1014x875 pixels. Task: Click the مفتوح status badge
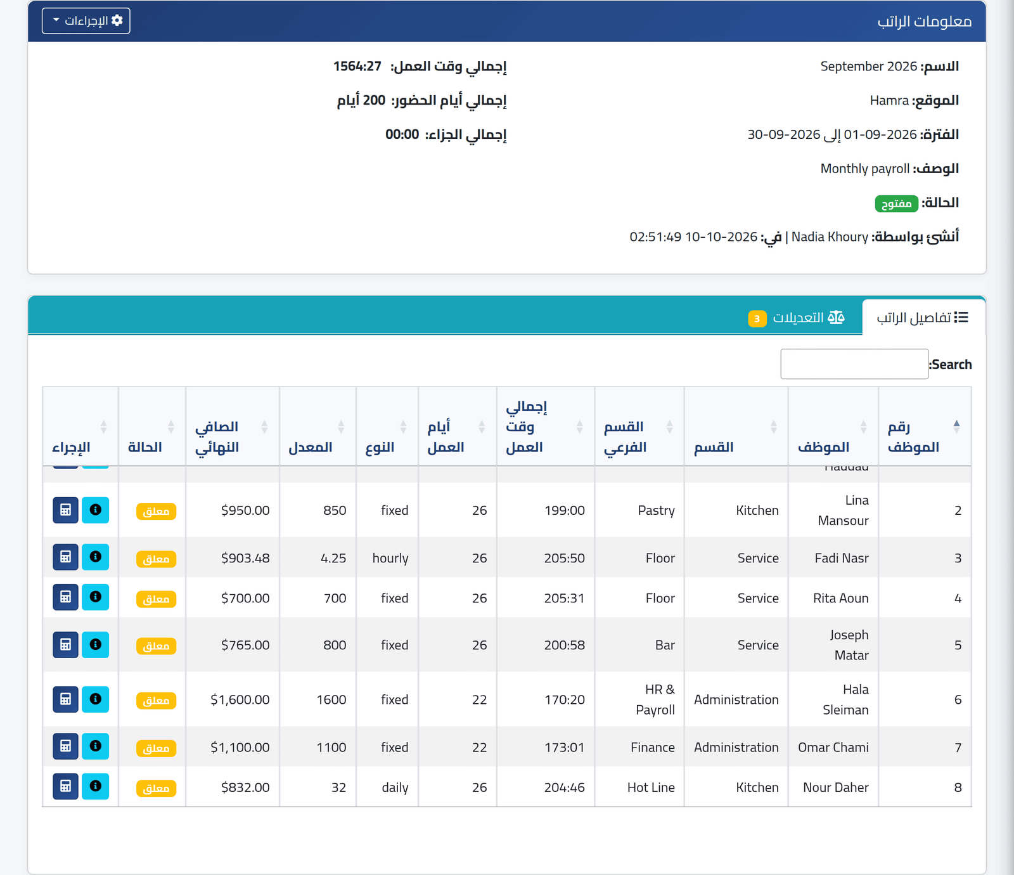click(x=897, y=204)
